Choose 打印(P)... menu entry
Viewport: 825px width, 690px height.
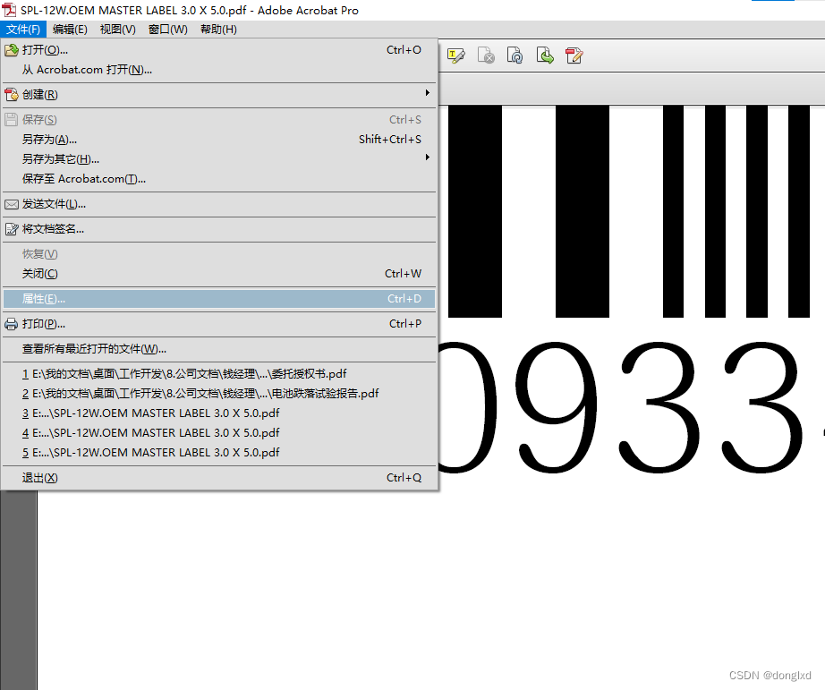point(219,324)
